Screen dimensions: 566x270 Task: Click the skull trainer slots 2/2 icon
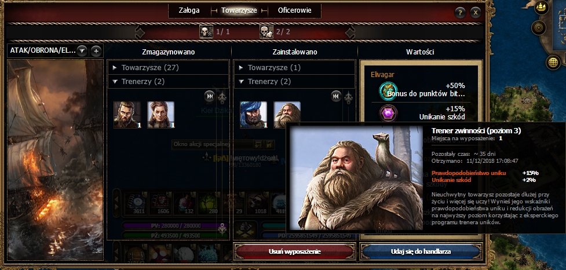click(266, 32)
